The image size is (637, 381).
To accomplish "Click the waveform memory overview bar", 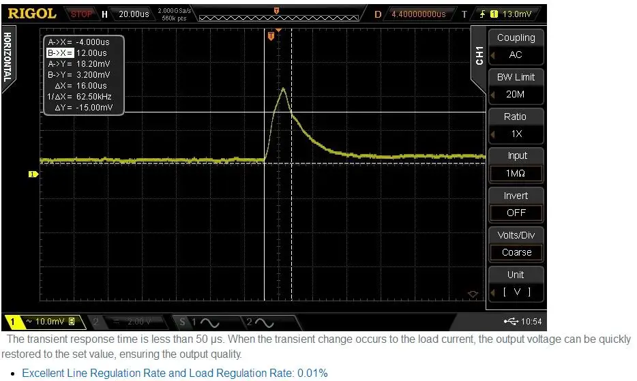I will tap(279, 18).
